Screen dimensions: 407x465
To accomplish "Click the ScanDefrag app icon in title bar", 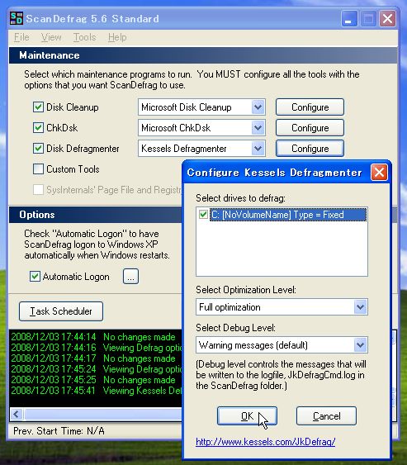I will (17, 18).
